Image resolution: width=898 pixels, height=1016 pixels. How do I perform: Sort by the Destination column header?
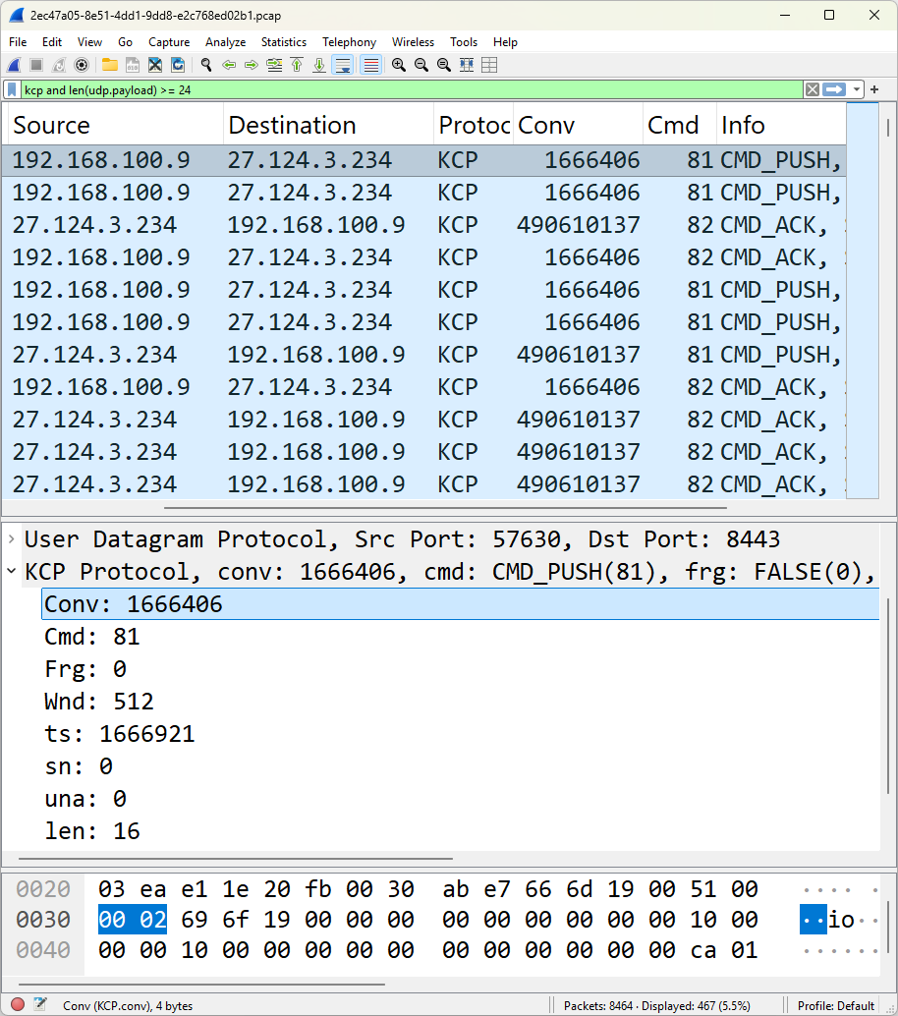[328, 125]
